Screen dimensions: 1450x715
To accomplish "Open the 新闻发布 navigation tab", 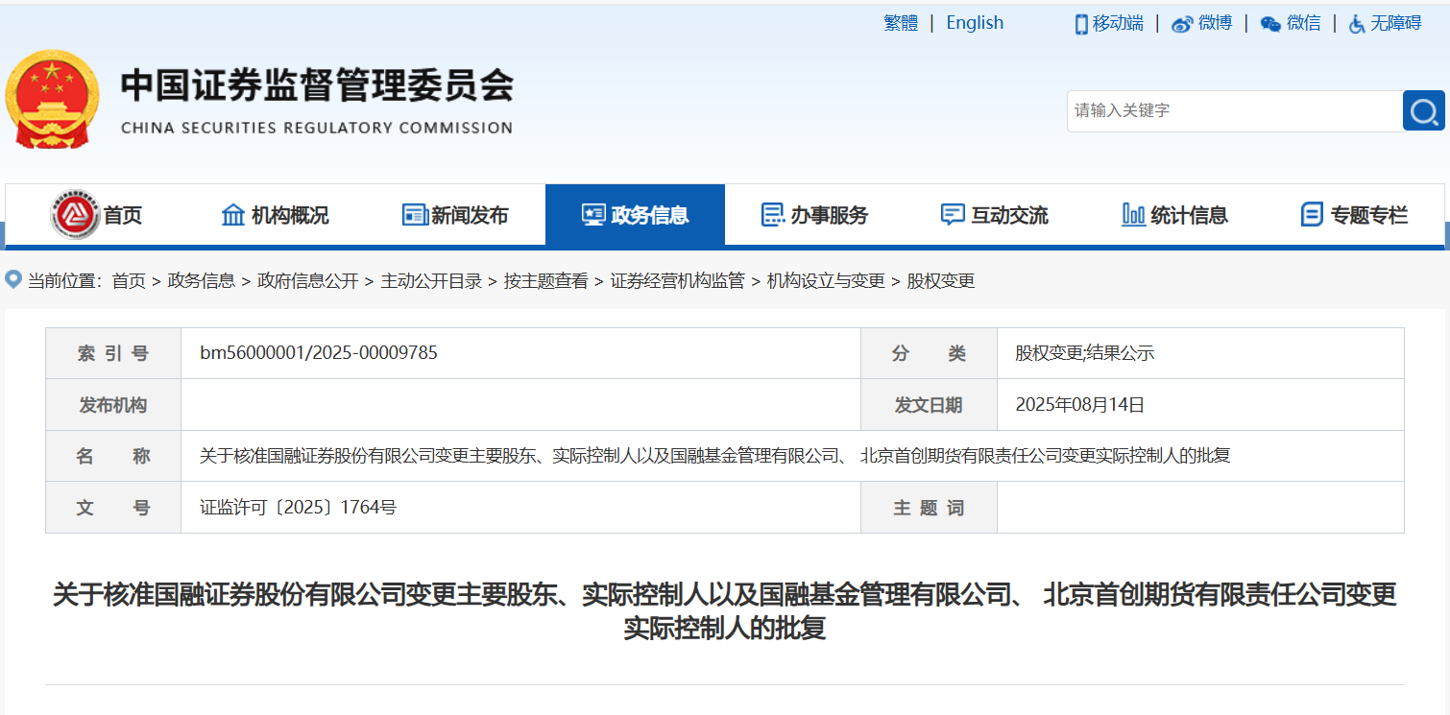I will tap(455, 215).
